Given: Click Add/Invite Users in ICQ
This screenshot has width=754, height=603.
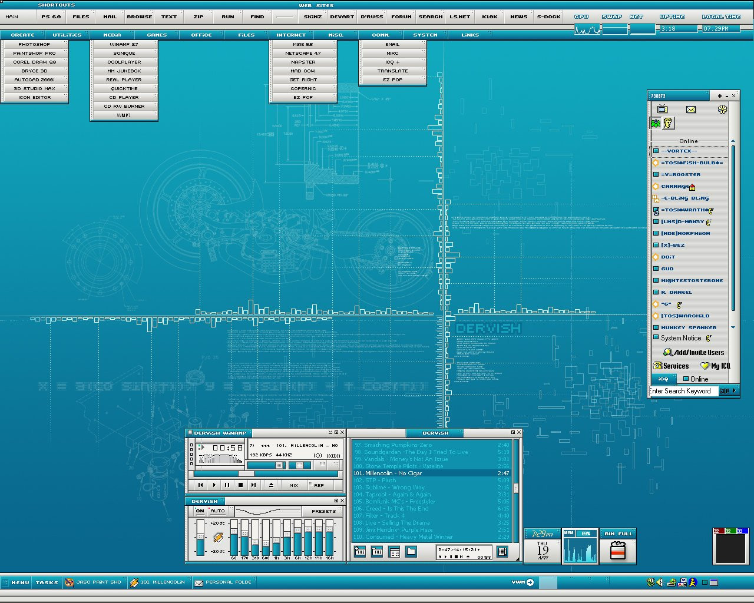Looking at the screenshot, I should coord(694,353).
